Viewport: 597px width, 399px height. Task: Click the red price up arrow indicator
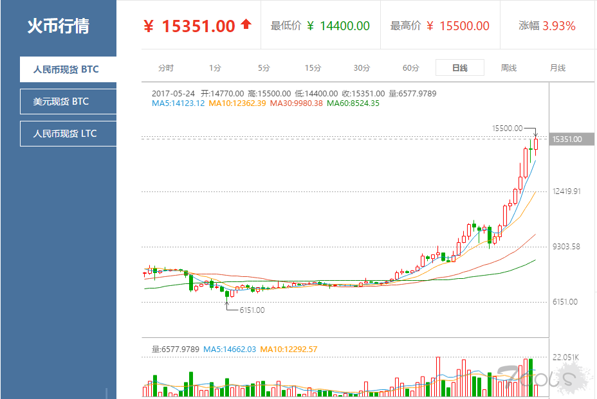245,23
